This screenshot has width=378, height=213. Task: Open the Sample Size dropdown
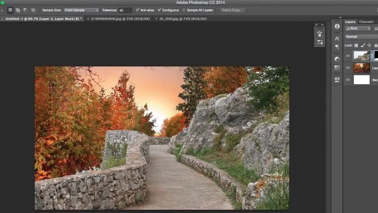click(81, 10)
